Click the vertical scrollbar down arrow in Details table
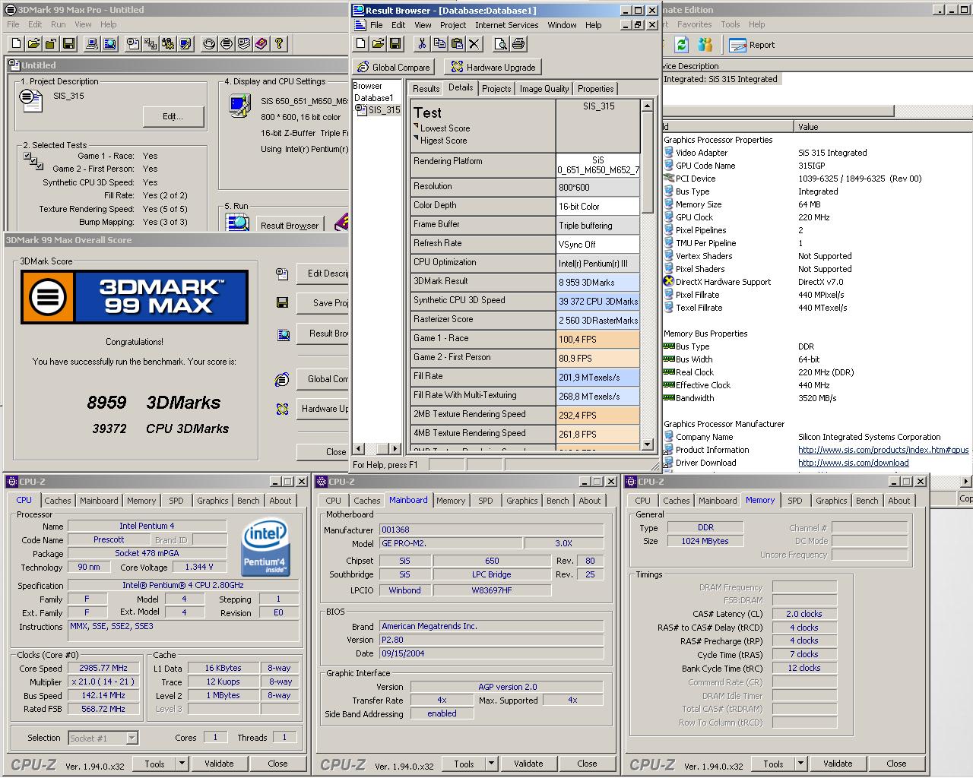This screenshot has height=778, width=973. [647, 444]
